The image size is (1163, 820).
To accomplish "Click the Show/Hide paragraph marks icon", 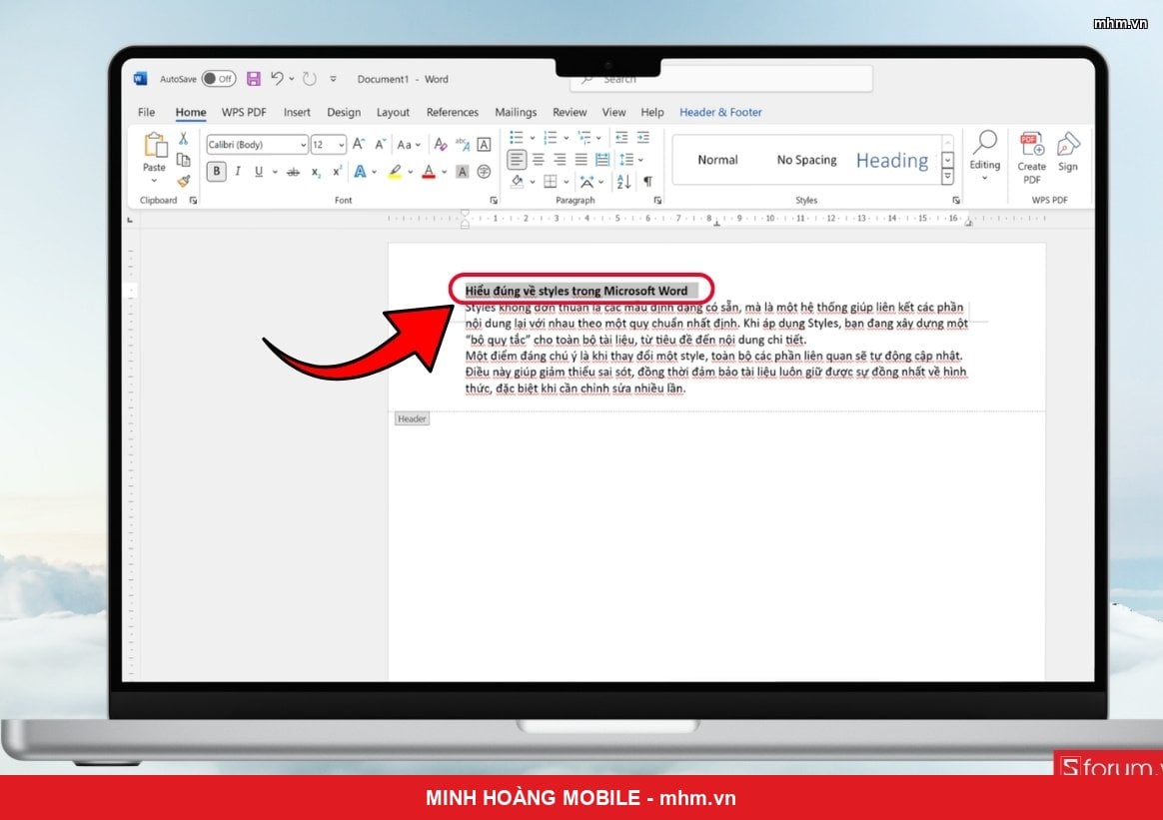I will 647,181.
